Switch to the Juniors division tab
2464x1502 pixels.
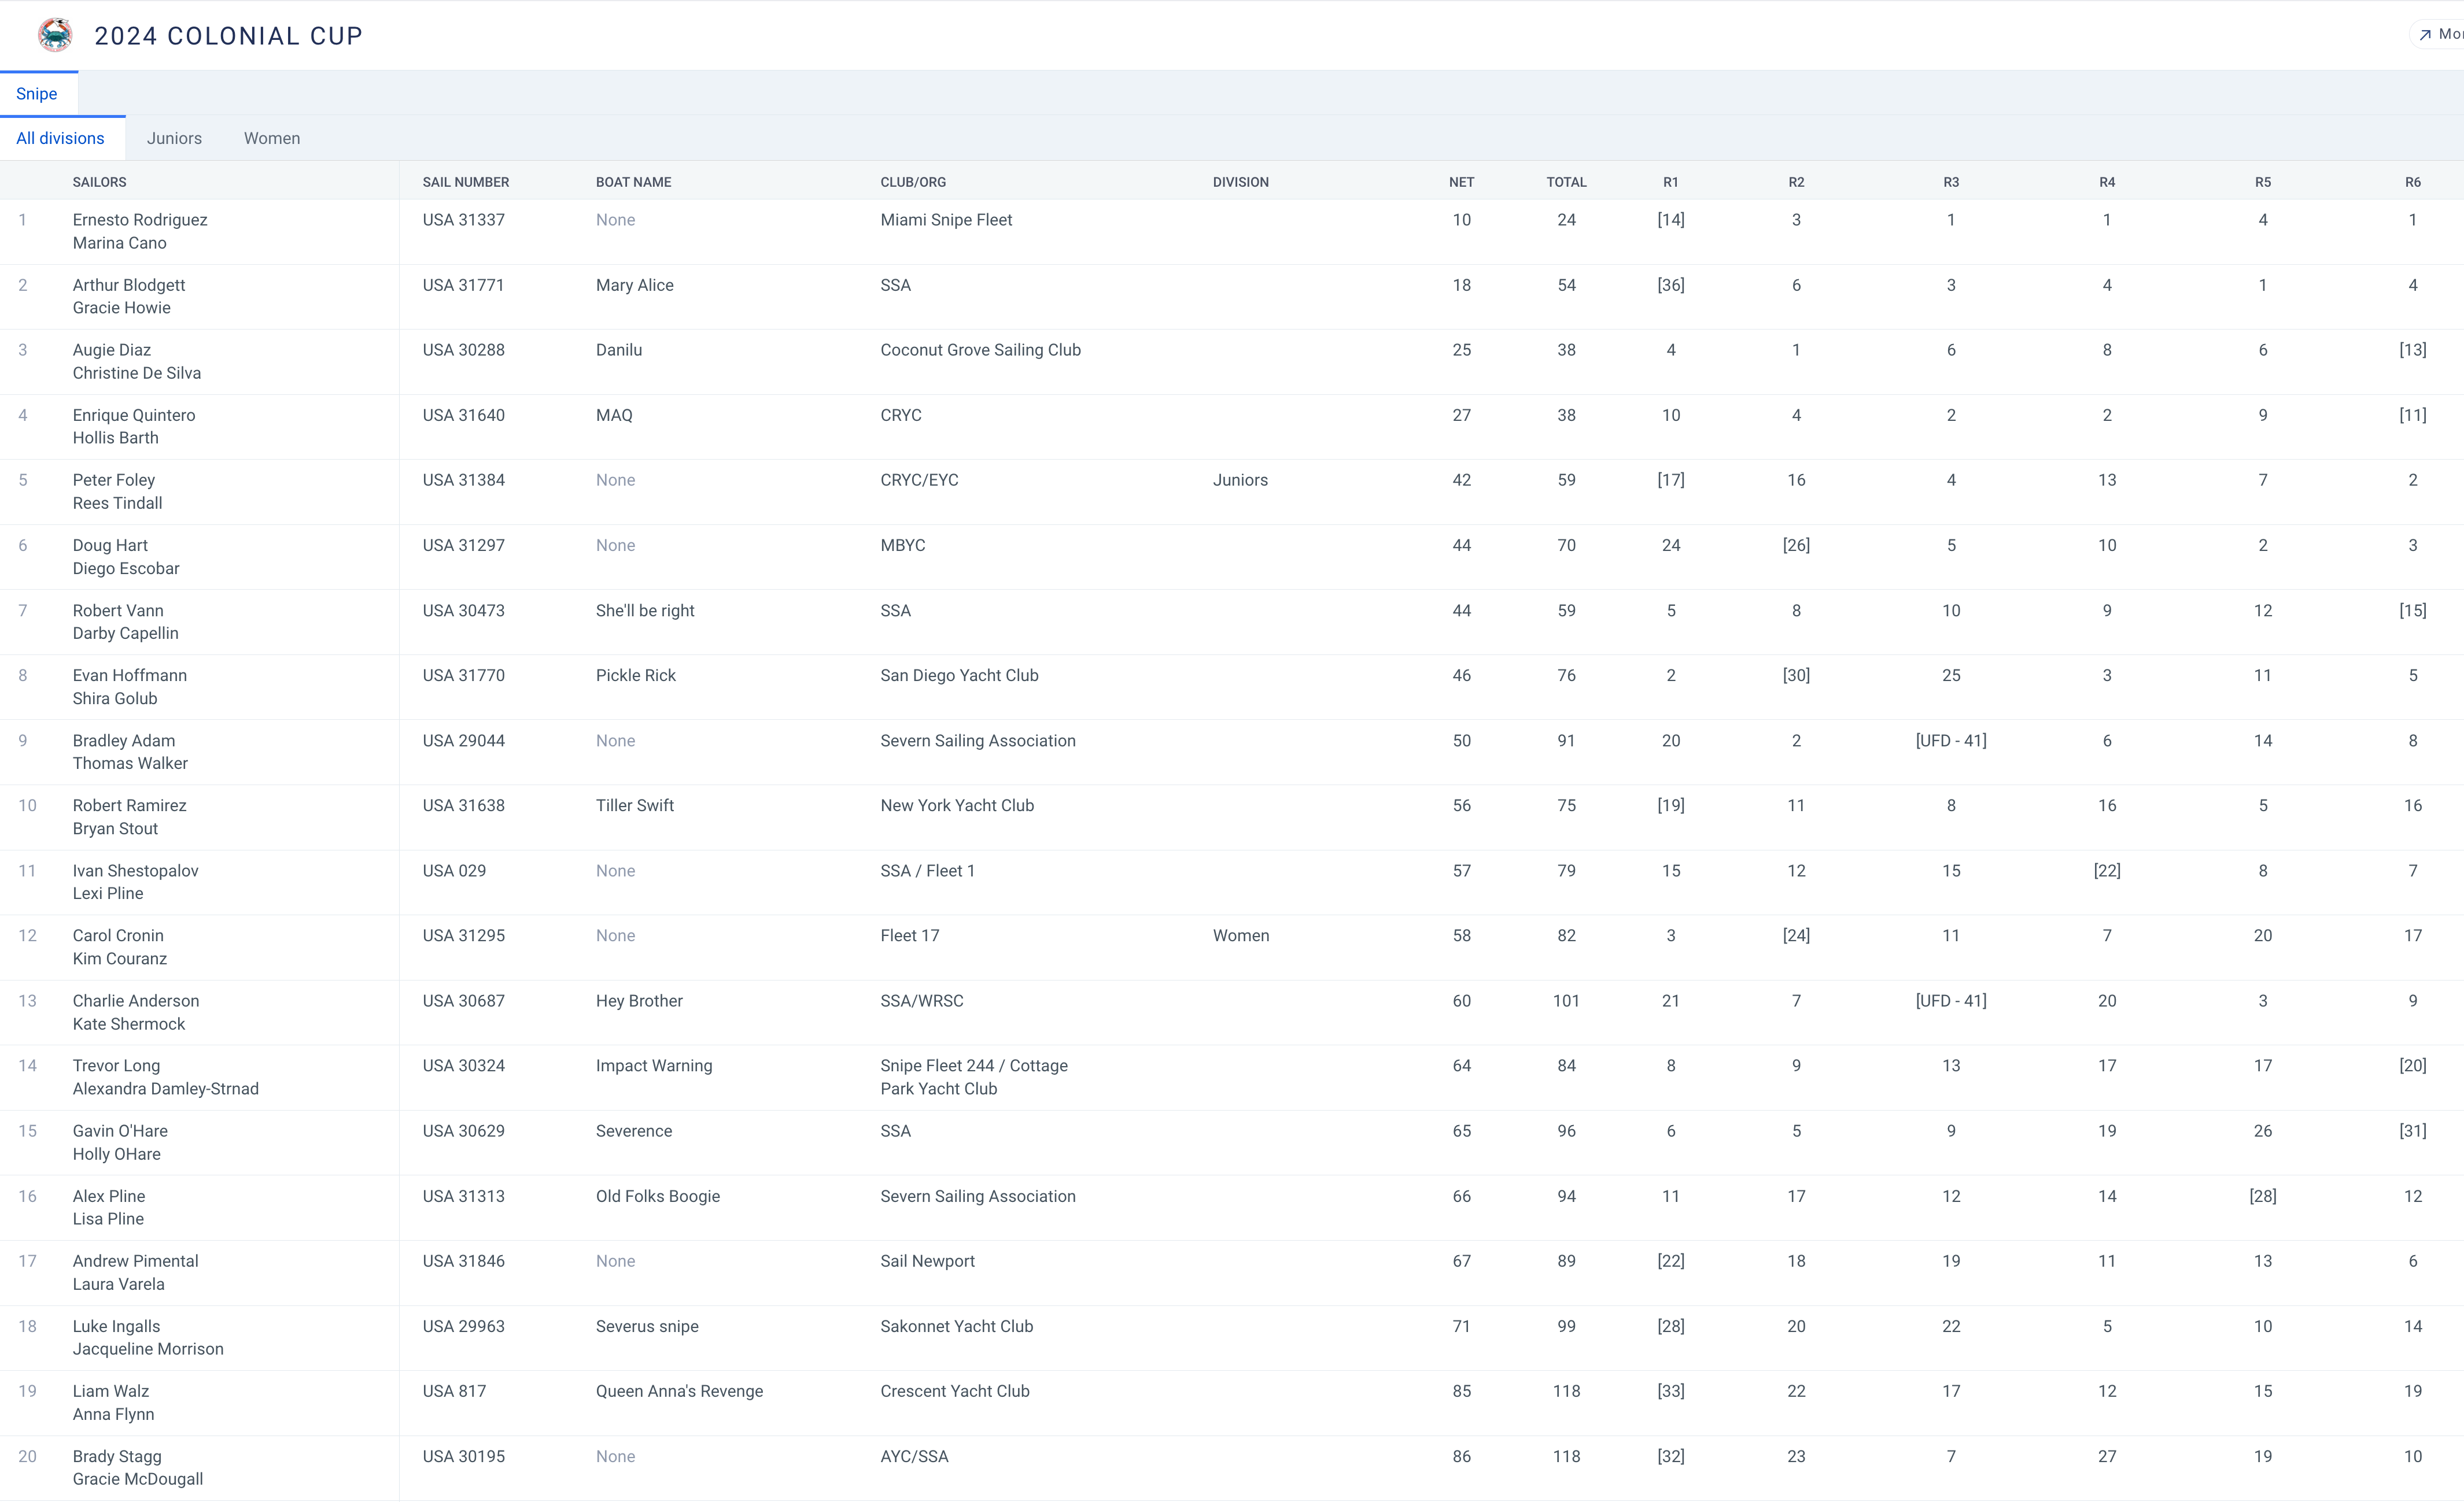tap(174, 139)
